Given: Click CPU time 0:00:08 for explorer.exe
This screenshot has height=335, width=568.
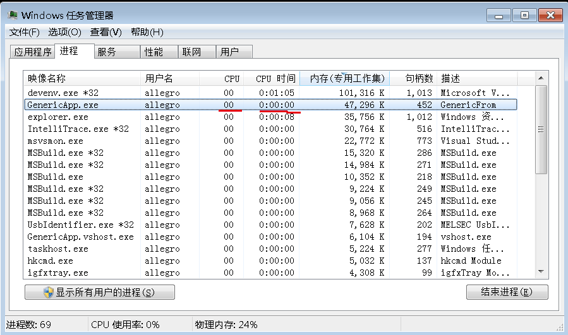Looking at the screenshot, I should tap(276, 117).
